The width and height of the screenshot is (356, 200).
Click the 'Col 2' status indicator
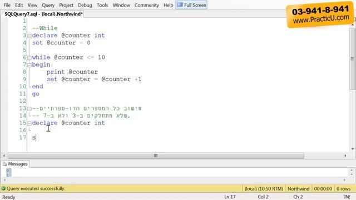coord(263,197)
